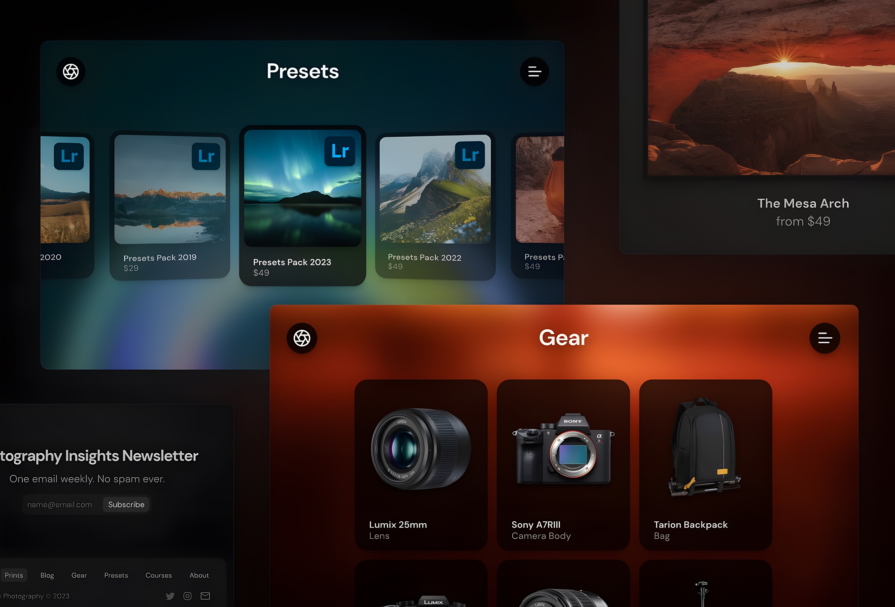Click the Prints navigation link in footer

coord(13,574)
